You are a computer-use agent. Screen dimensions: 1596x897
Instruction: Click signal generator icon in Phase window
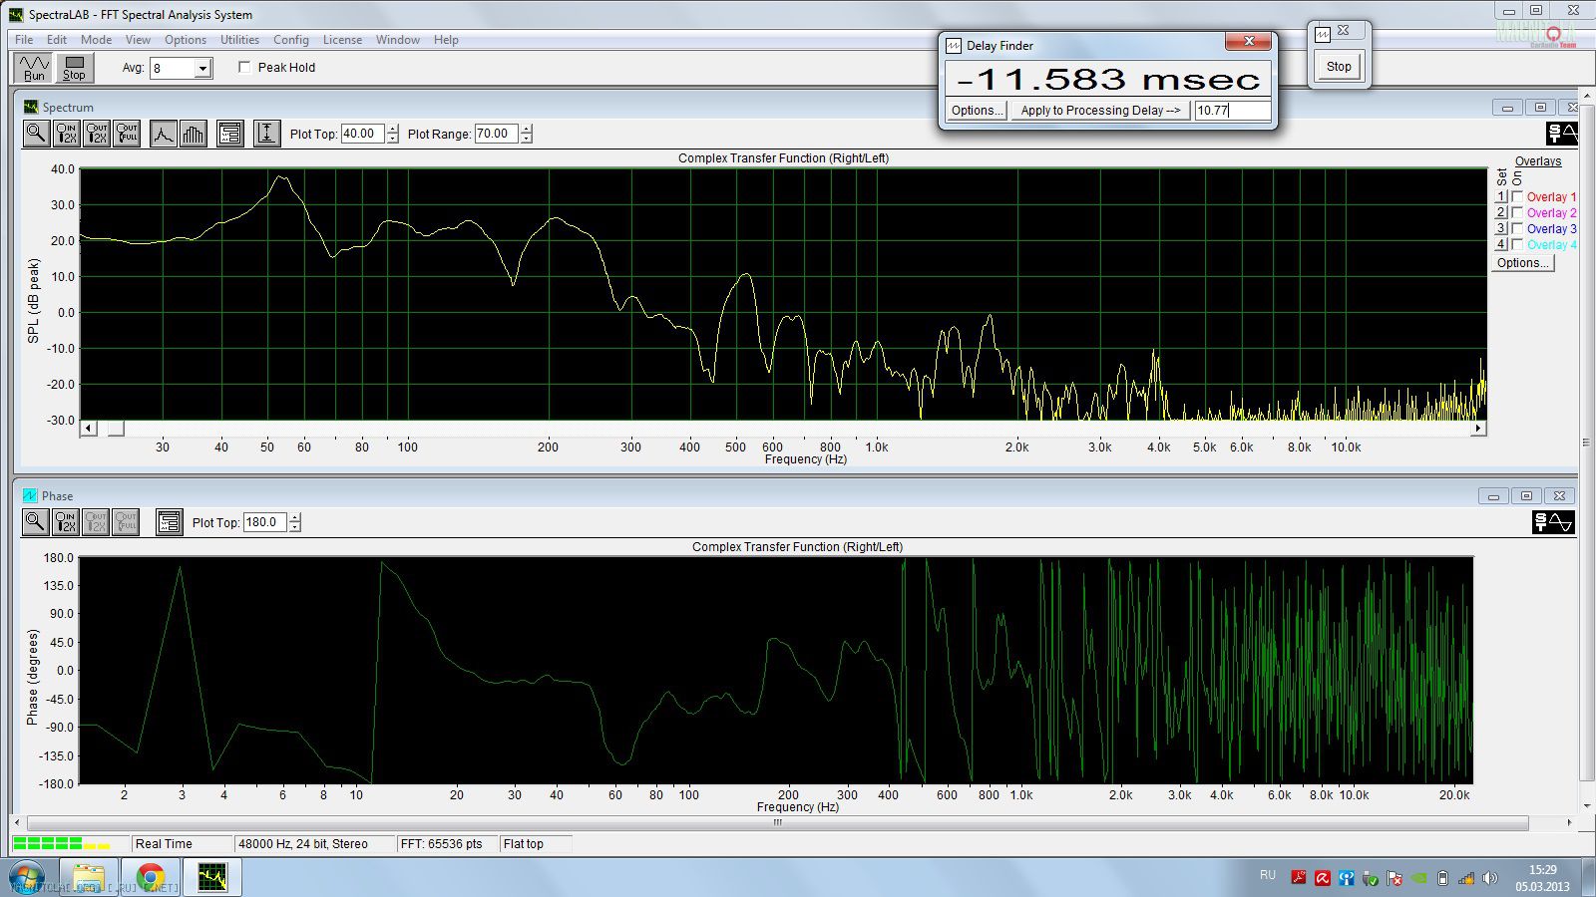[1553, 522]
